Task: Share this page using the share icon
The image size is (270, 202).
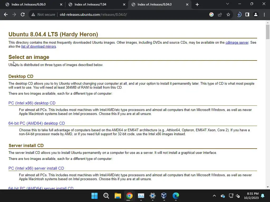Action: pos(220,15)
